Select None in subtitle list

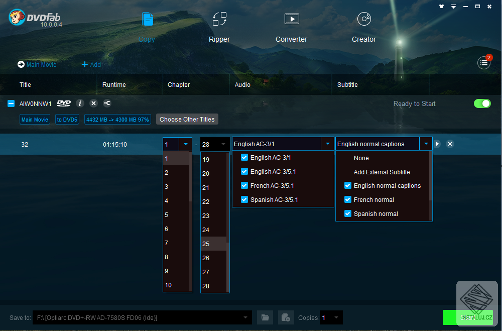click(361, 158)
